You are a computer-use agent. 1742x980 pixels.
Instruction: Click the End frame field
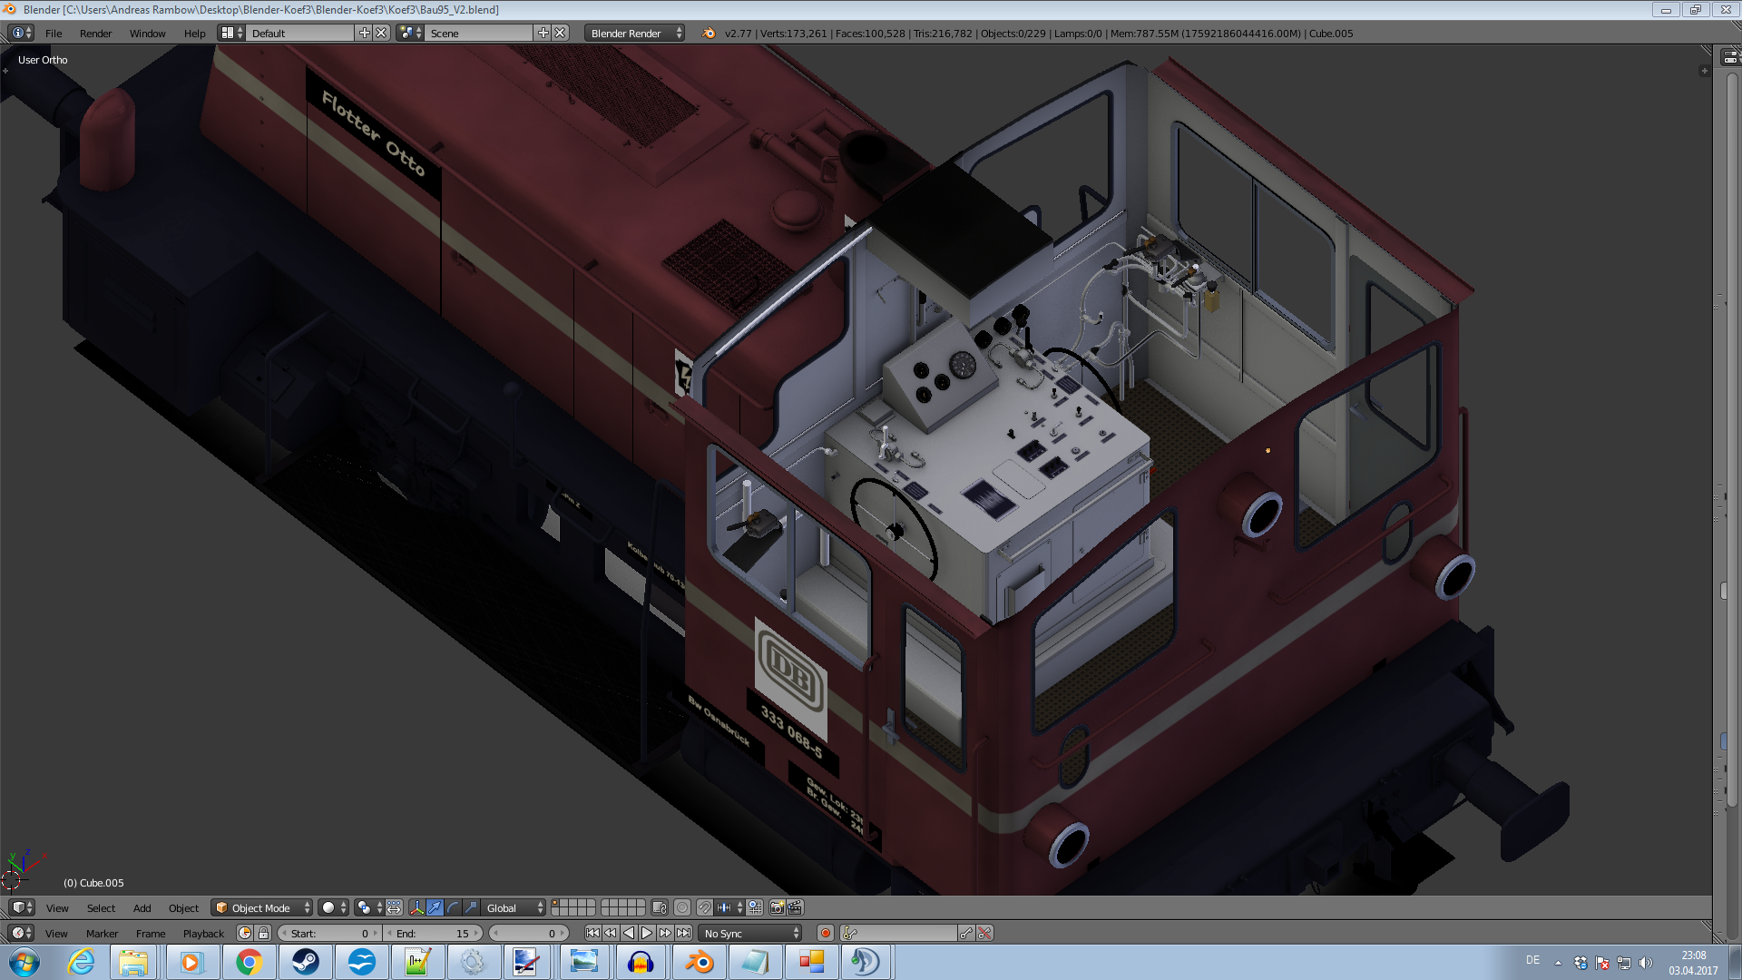pos(433,933)
